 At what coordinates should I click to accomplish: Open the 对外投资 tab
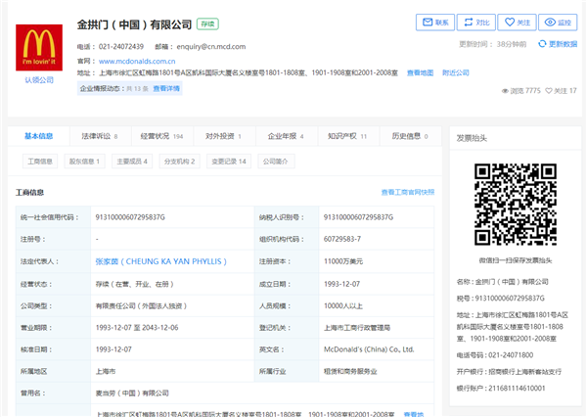click(x=224, y=136)
